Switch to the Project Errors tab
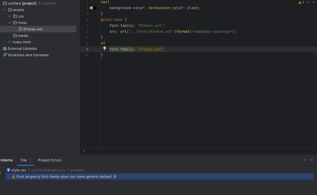 pos(49,160)
